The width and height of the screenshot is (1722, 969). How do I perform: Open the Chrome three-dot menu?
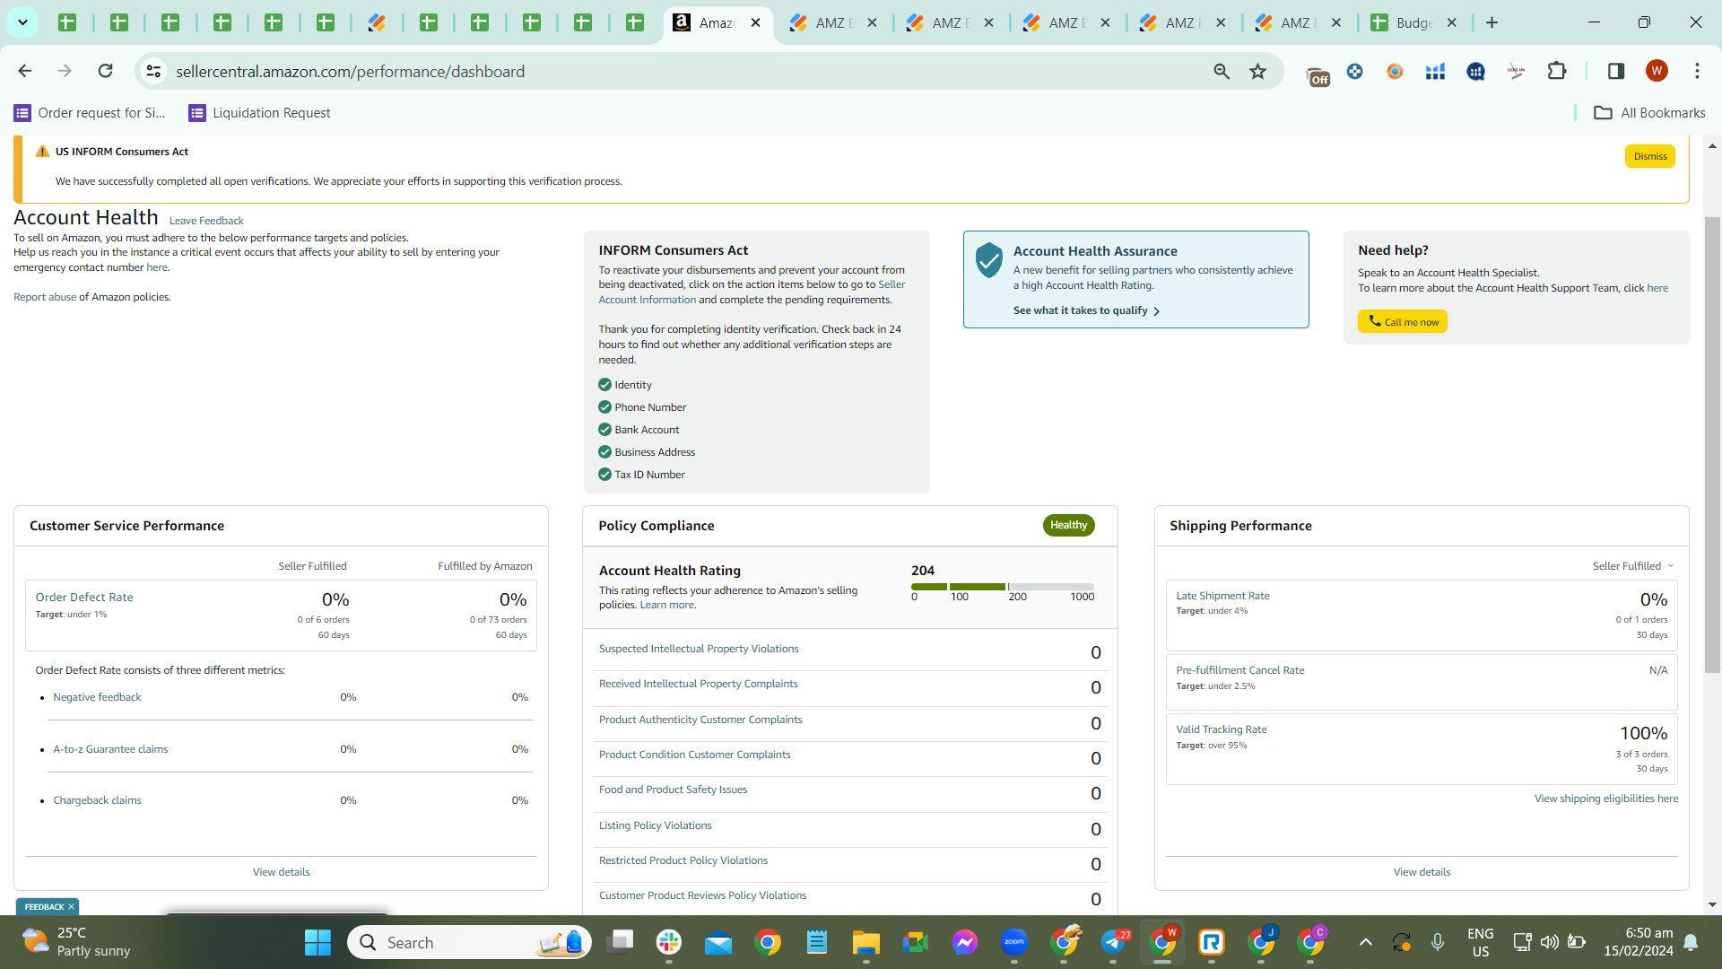pos(1697,71)
